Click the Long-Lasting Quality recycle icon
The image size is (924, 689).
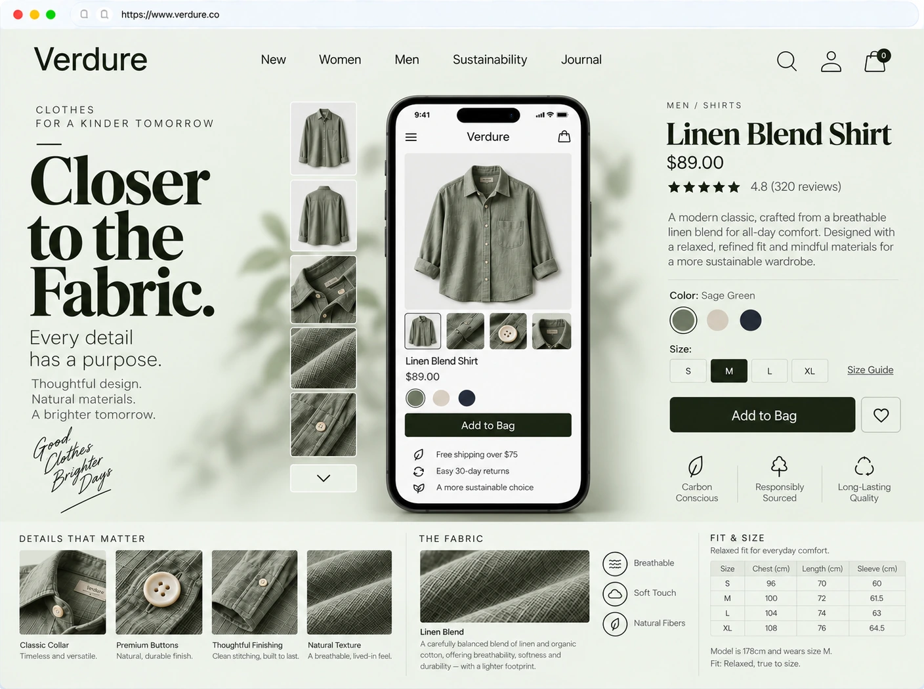[864, 466]
